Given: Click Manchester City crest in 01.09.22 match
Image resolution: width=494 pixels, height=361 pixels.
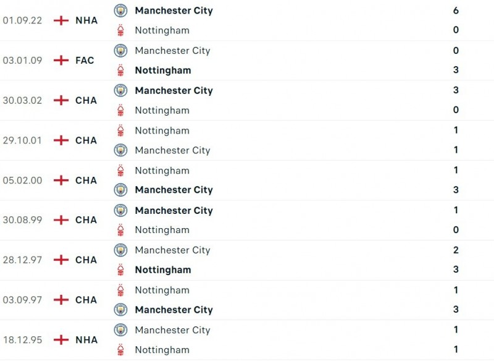Looking at the screenshot, I should tap(120, 11).
